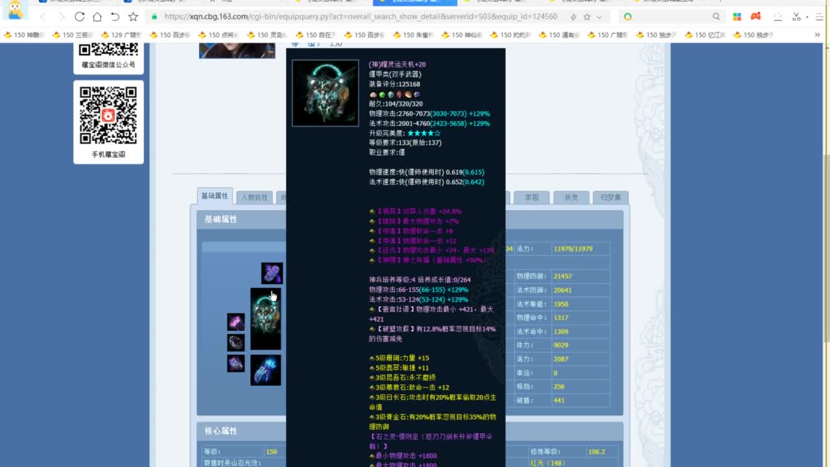
Task: Open the '150 点将' bookmark
Action: (219, 35)
